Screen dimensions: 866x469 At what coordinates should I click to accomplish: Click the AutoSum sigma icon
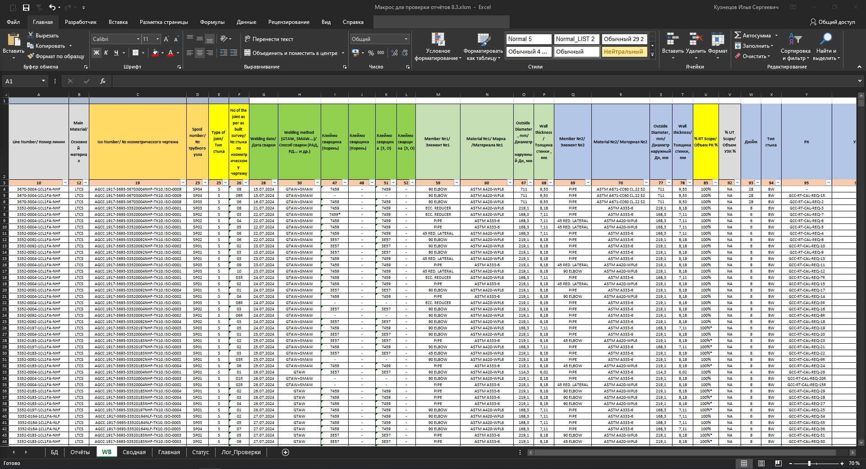click(x=738, y=35)
